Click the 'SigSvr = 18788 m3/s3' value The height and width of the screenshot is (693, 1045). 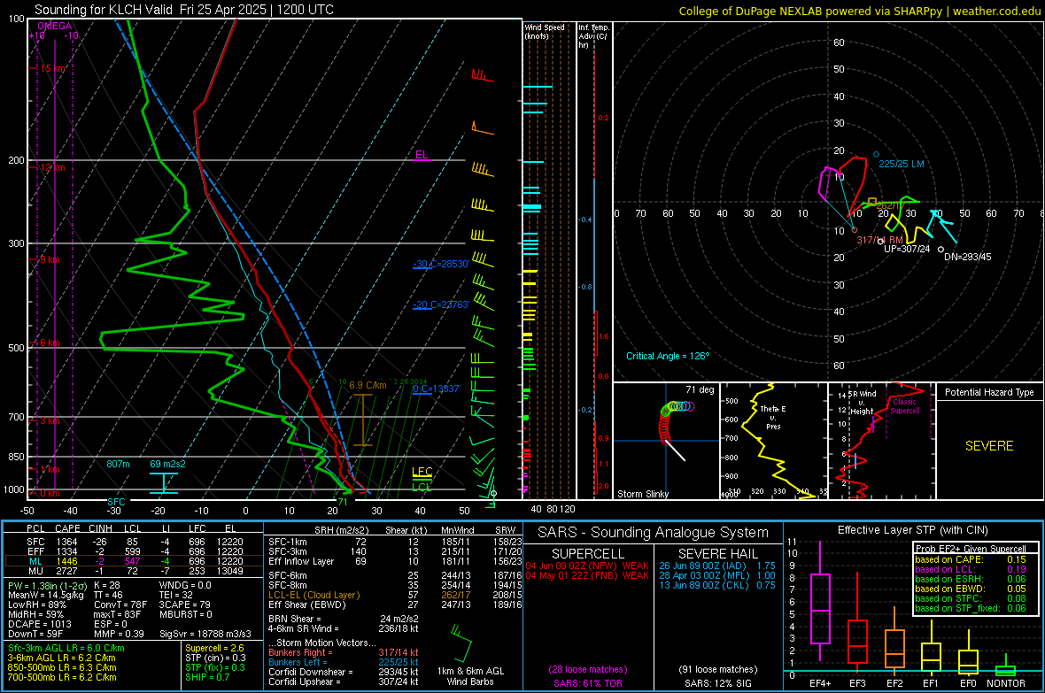click(x=205, y=634)
